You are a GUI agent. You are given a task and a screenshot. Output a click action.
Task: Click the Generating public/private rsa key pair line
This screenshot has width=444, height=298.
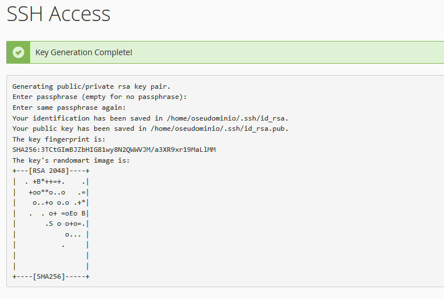coord(91,86)
